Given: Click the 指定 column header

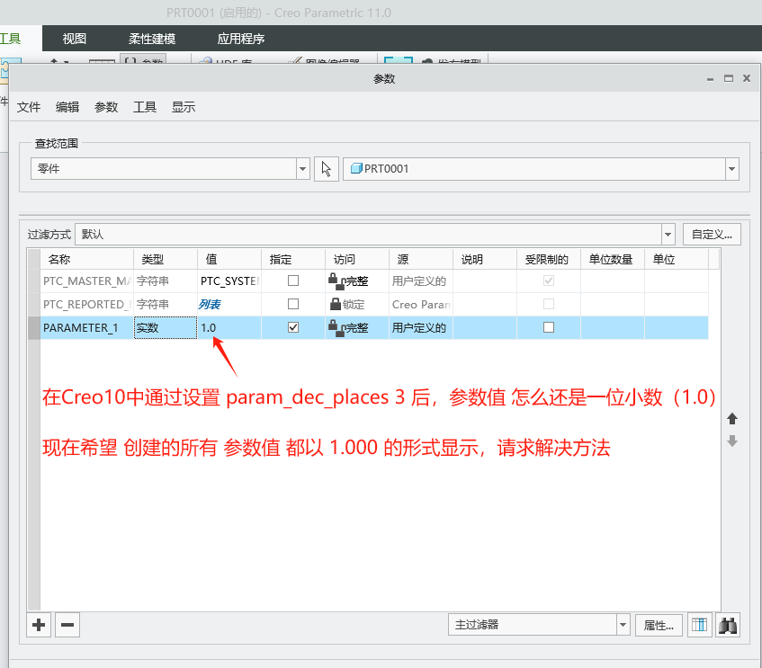Looking at the screenshot, I should click(x=293, y=260).
